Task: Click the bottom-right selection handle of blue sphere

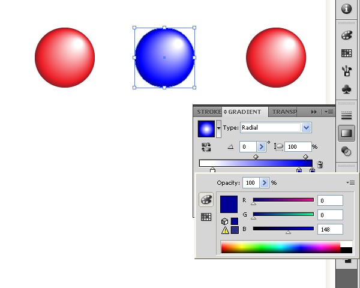Action: (x=194, y=88)
